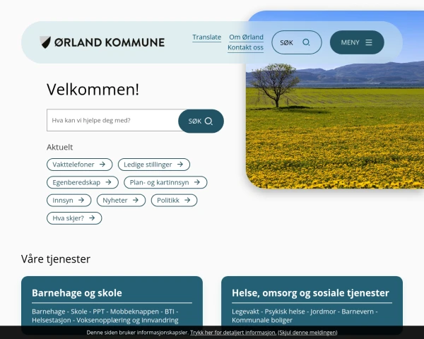Click arrow icon beside Innsyn
424x339 pixels.
click(81, 201)
